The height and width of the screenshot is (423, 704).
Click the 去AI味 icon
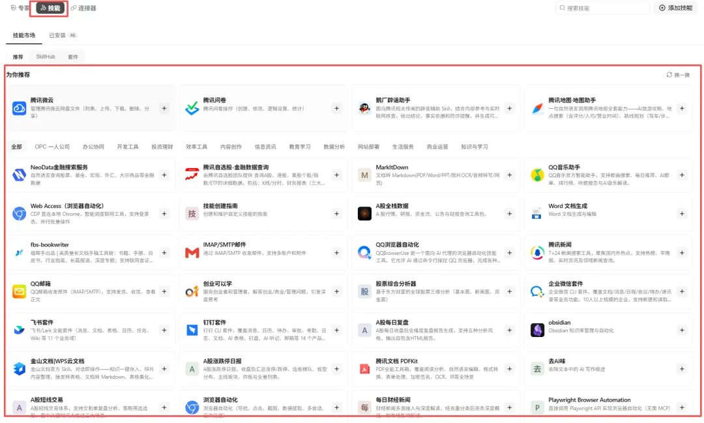pos(537,369)
